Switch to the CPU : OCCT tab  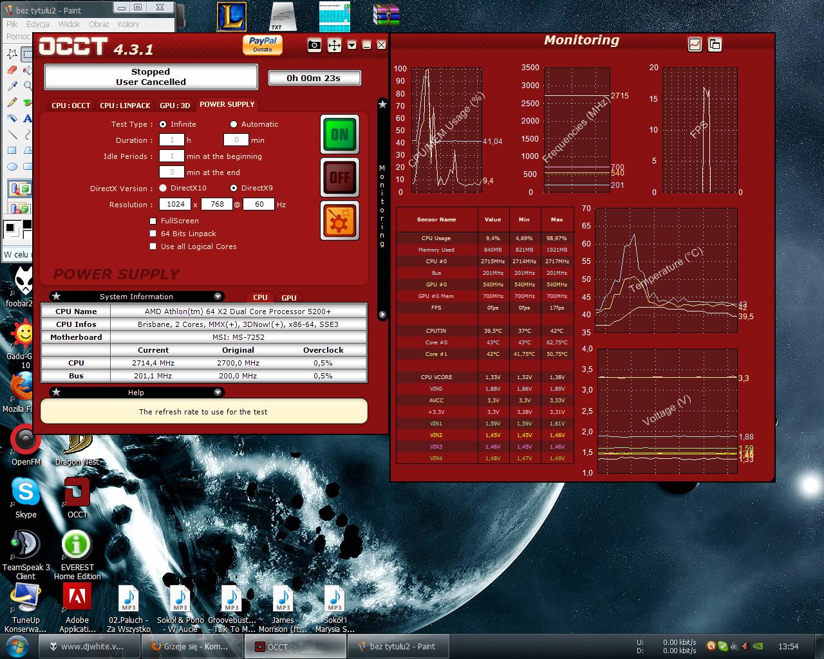pyautogui.click(x=71, y=106)
